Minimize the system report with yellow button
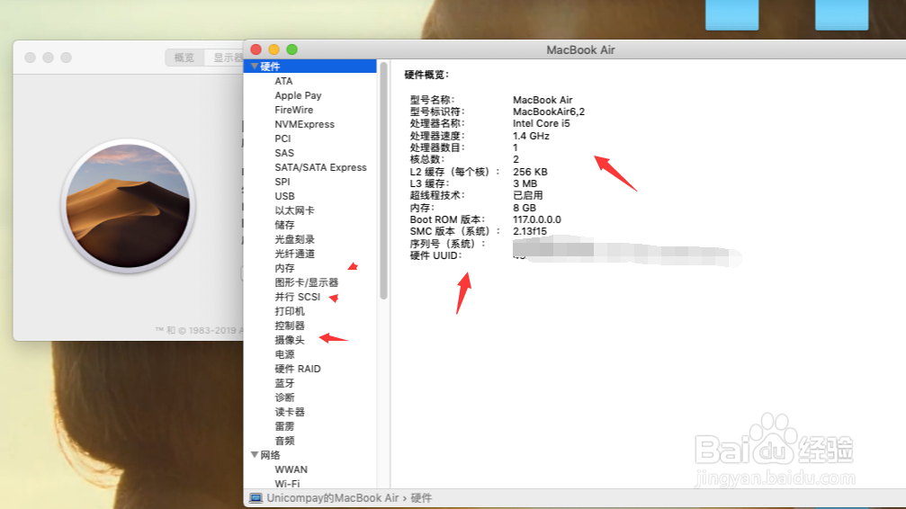This screenshot has width=906, height=509. (274, 49)
